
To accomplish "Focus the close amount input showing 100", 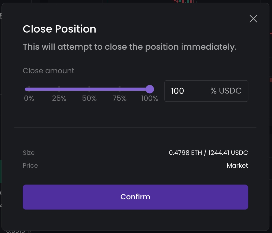I will click(x=186, y=91).
